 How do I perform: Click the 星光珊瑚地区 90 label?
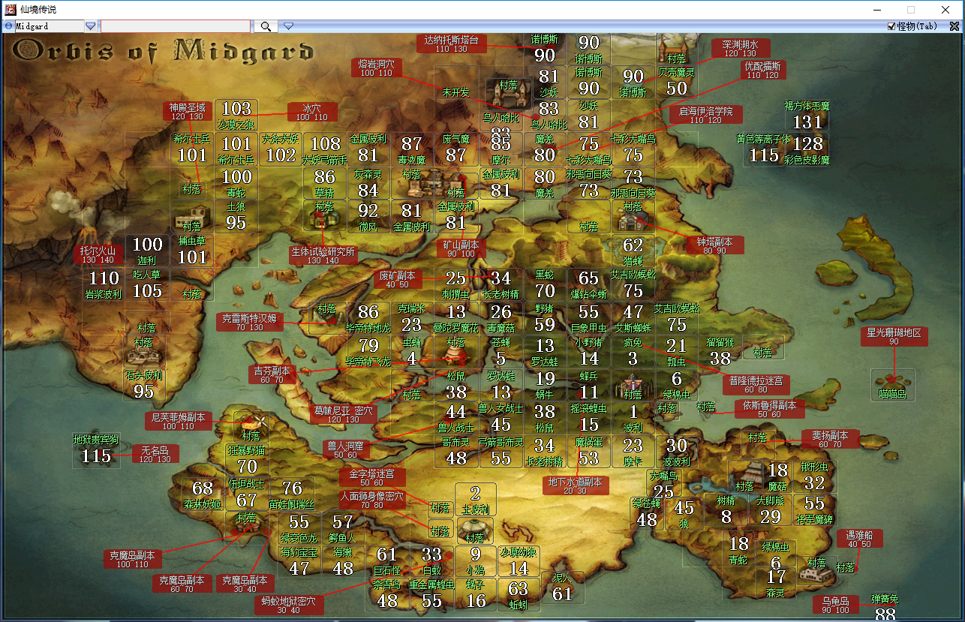(894, 337)
